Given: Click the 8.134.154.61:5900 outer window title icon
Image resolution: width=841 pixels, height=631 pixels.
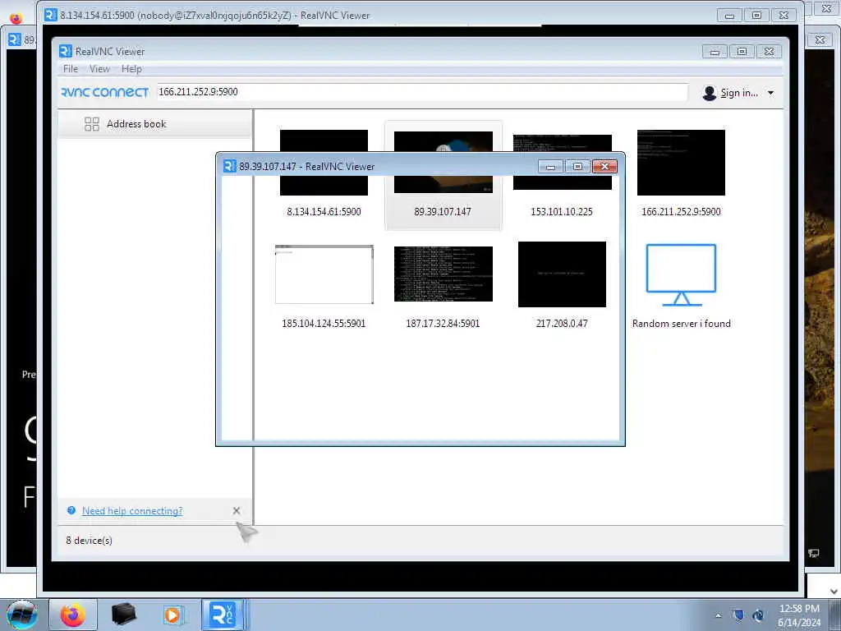Looking at the screenshot, I should (50, 15).
